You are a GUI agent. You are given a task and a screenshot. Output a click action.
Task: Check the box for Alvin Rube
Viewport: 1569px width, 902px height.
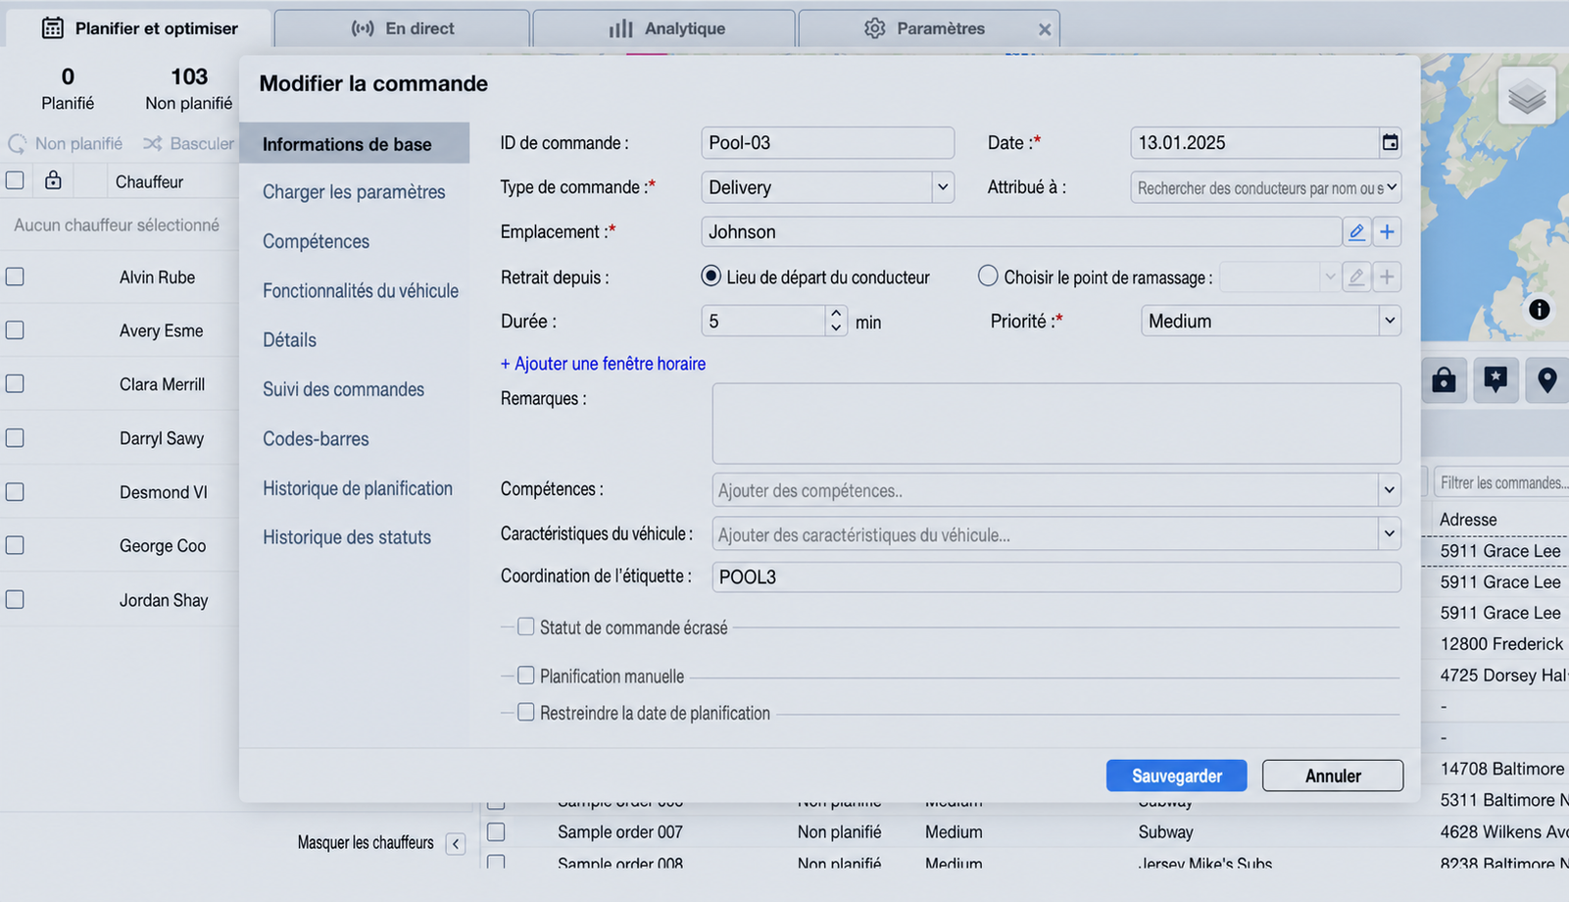point(15,276)
